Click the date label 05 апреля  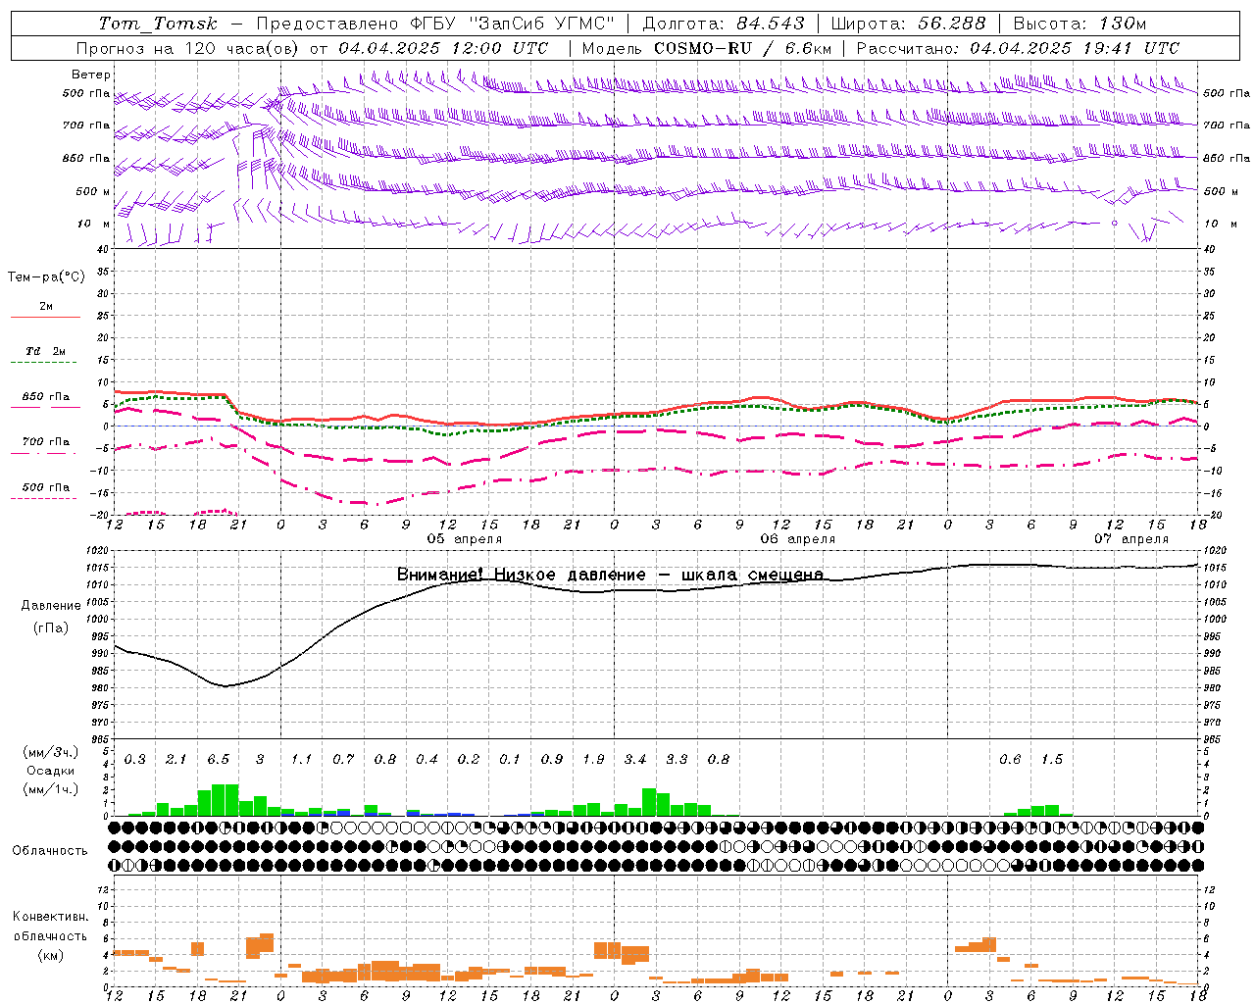coord(465,539)
